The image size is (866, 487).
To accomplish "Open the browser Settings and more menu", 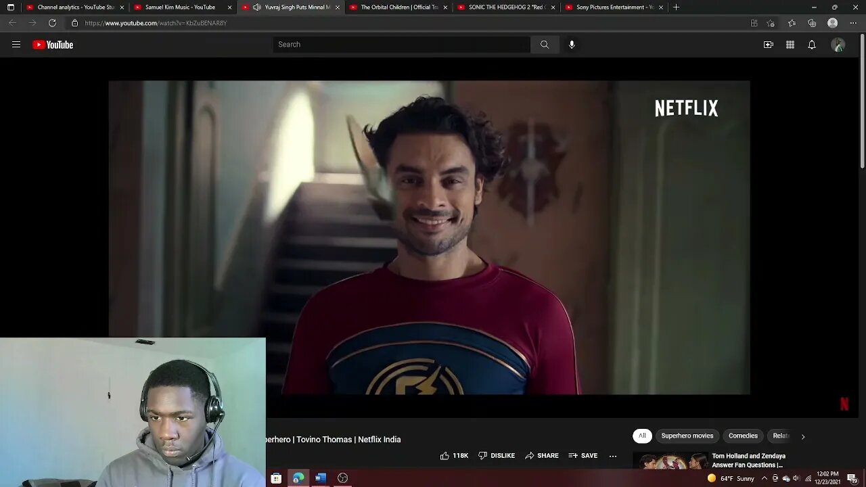I will pos(853,23).
